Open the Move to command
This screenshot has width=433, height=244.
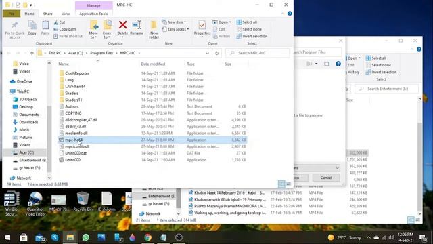[x=93, y=29]
